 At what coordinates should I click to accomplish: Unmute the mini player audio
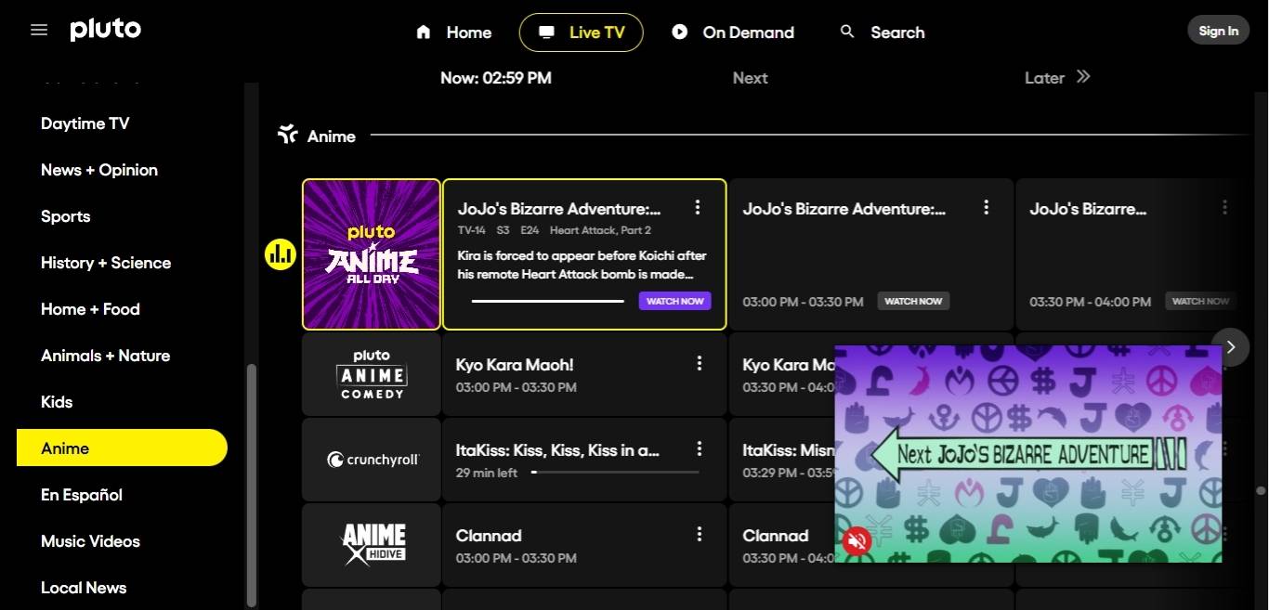(x=857, y=540)
